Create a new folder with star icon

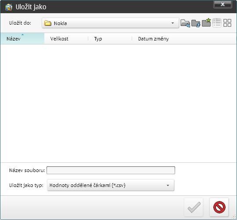coord(206,22)
